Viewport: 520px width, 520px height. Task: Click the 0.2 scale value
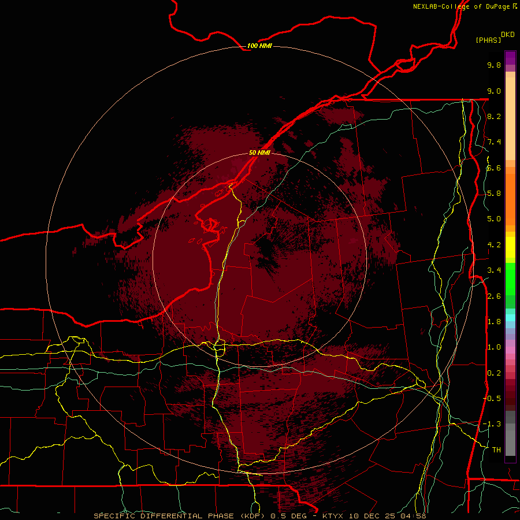tap(494, 373)
